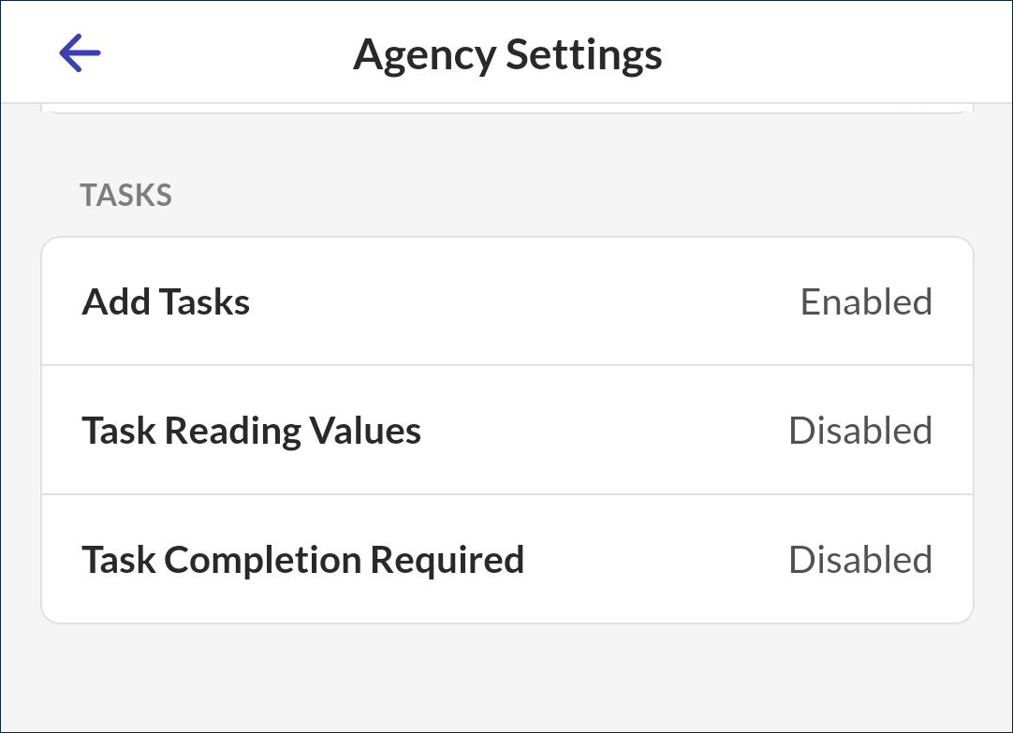Click the Agency Settings page title

point(507,54)
